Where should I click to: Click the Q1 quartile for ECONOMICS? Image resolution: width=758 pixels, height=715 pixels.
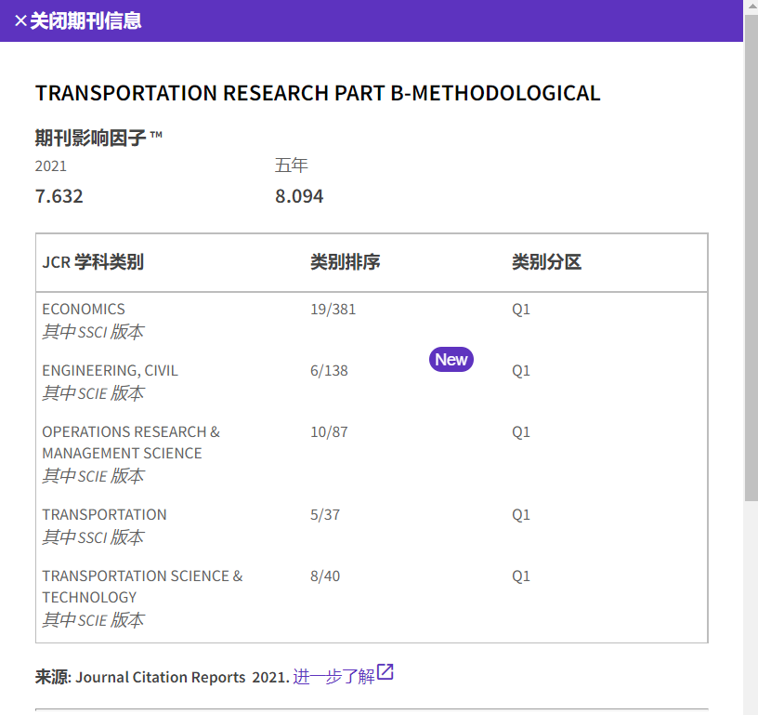tap(521, 309)
